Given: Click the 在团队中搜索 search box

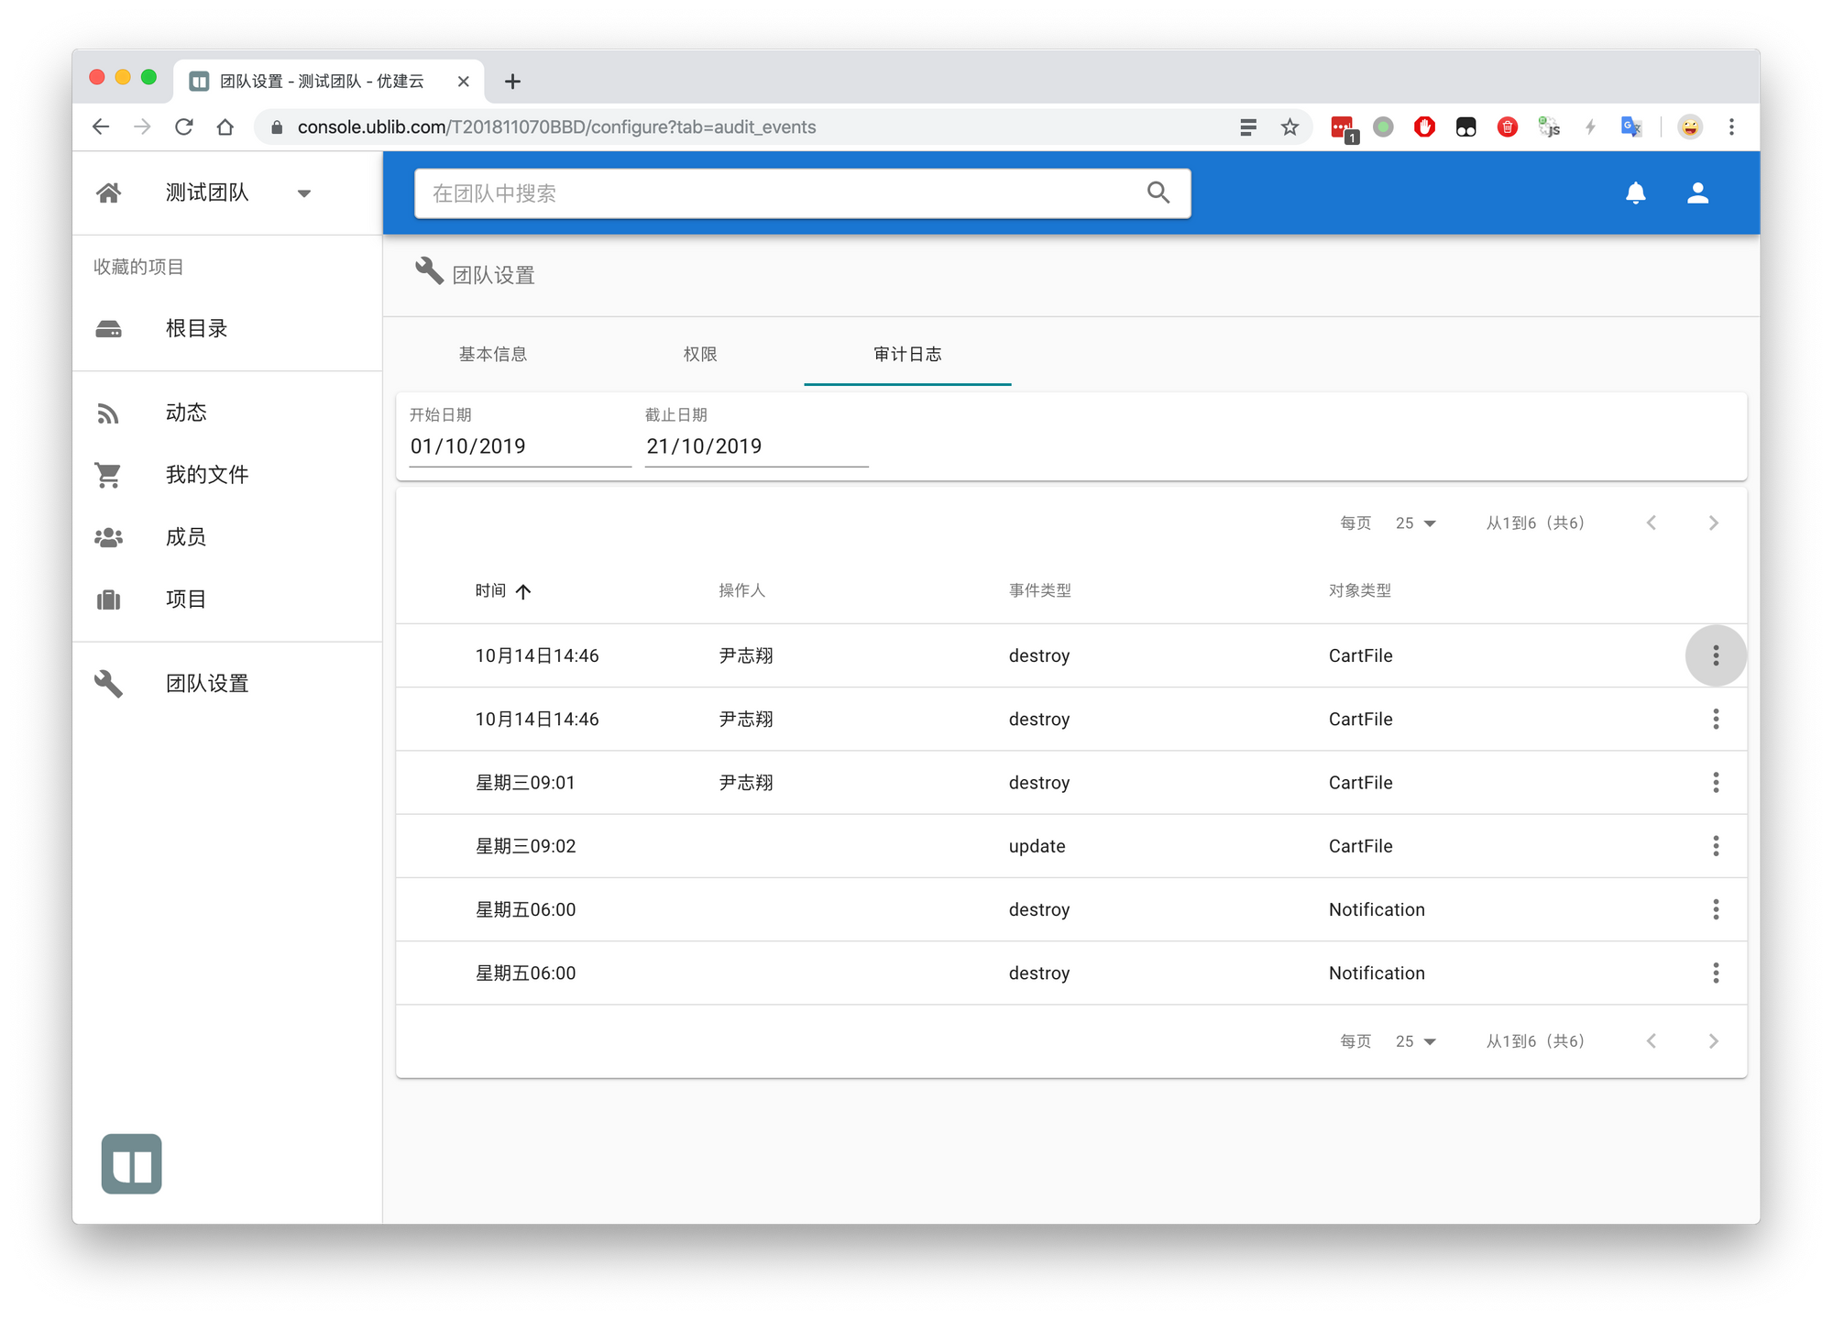Looking at the screenshot, I should [779, 193].
